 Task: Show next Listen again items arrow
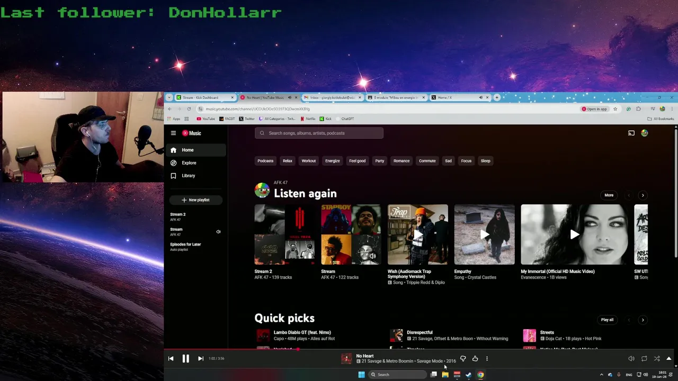point(643,195)
